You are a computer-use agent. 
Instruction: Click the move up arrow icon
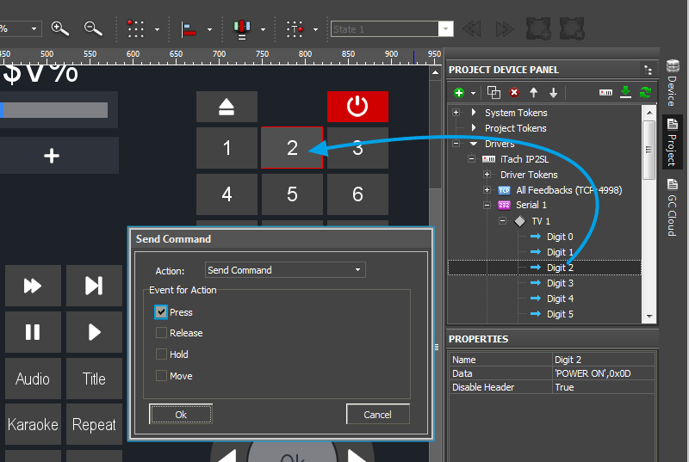(533, 92)
